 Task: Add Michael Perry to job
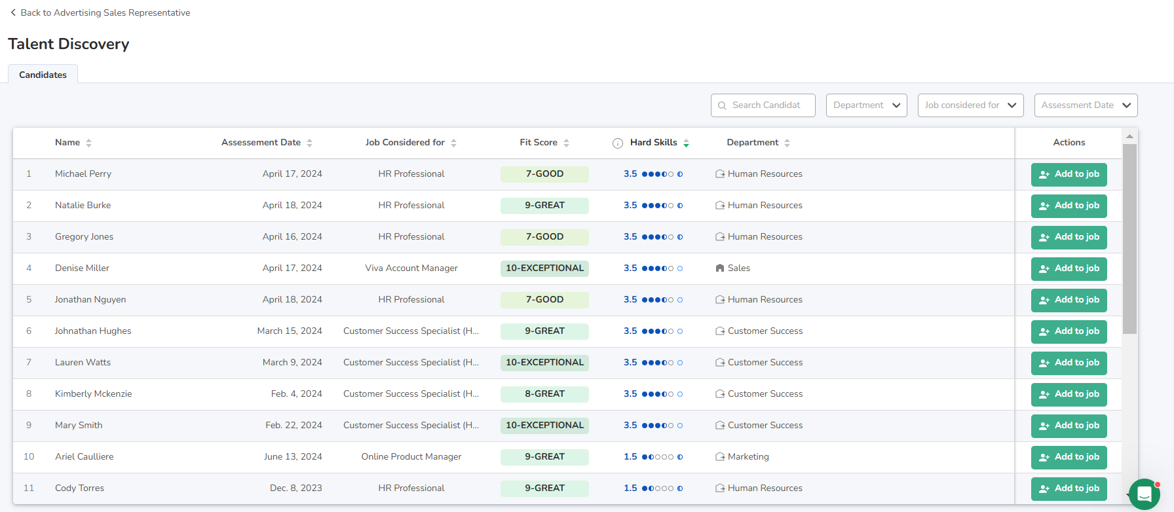(1069, 174)
